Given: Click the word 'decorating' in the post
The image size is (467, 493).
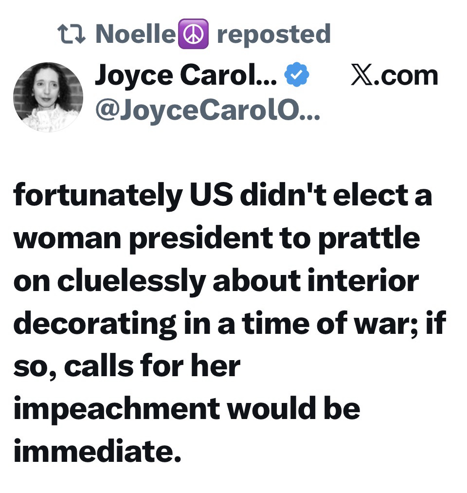Looking at the screenshot, I should pos(95,324).
